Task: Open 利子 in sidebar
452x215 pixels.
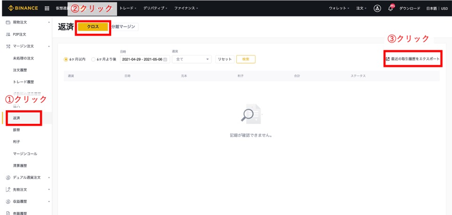Action: click(x=16, y=142)
